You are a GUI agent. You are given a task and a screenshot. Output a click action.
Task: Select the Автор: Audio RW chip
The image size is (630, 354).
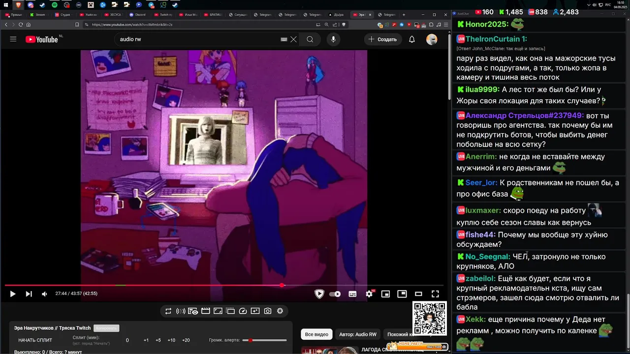click(x=358, y=334)
